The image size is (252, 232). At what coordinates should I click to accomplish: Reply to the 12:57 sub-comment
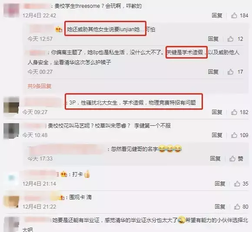pyautogui.click(x=213, y=39)
